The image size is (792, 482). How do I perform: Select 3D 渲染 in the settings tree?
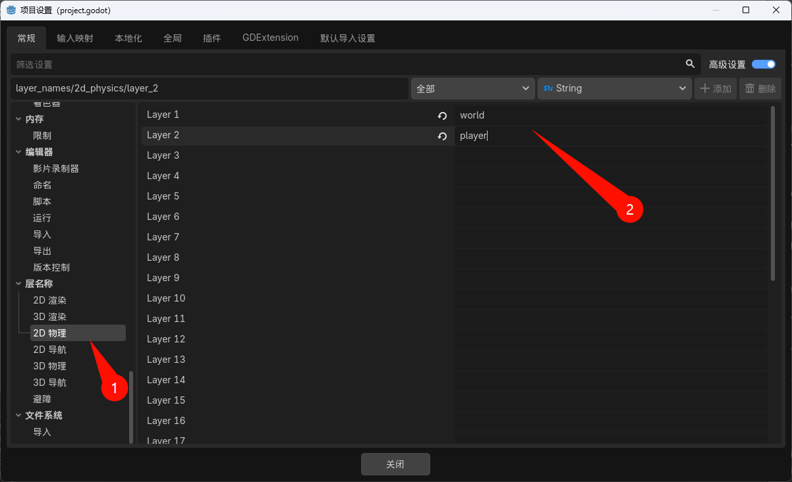coord(50,317)
